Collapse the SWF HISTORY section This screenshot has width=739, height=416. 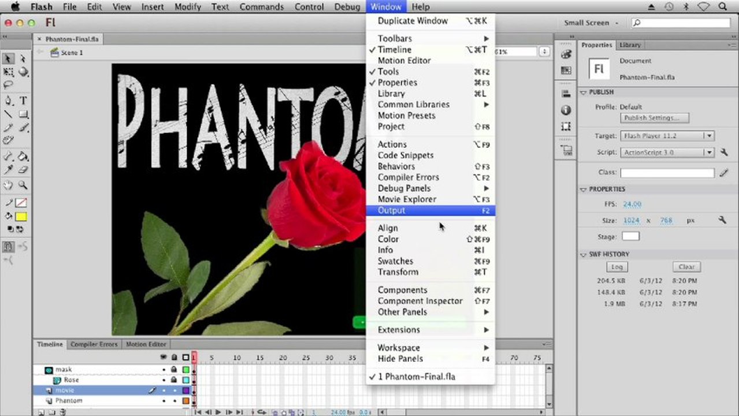pyautogui.click(x=584, y=254)
